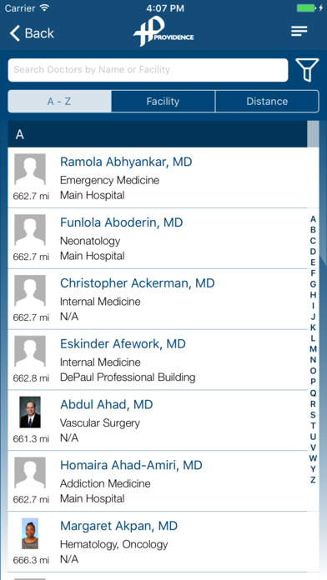This screenshot has height=580, width=327.
Task: Open the filter funnel icon
Action: point(307,70)
